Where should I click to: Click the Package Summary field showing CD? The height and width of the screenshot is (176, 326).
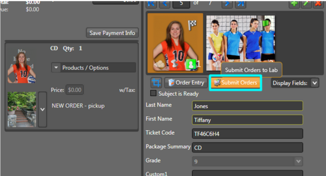[247, 148]
